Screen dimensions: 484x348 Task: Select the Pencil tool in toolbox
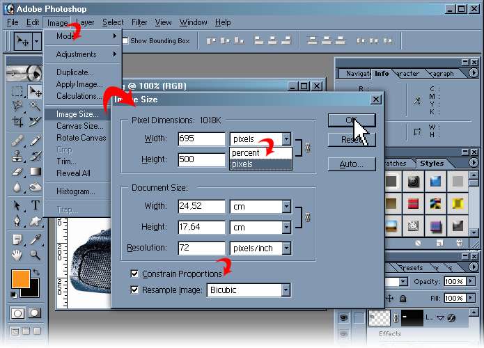pyautogui.click(x=35, y=141)
